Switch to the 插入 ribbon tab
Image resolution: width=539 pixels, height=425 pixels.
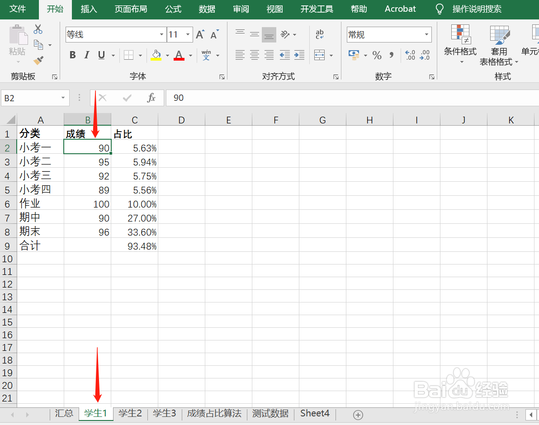(89, 9)
